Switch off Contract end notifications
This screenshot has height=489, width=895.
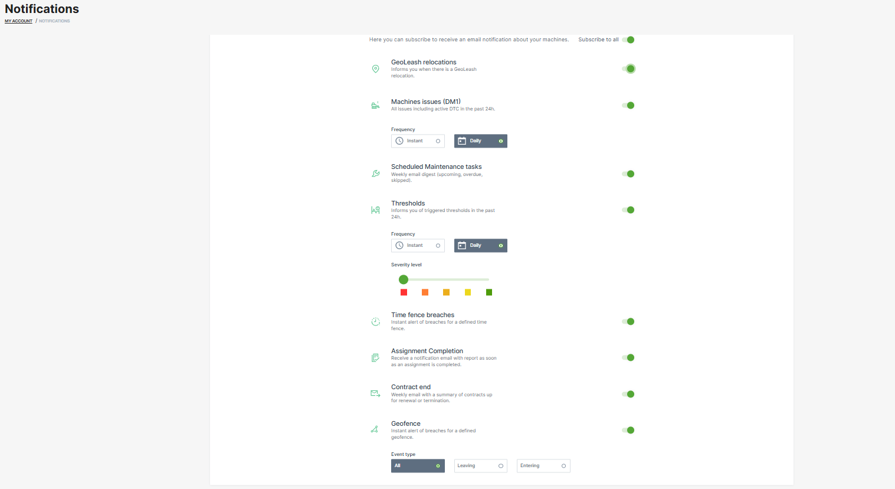click(628, 395)
